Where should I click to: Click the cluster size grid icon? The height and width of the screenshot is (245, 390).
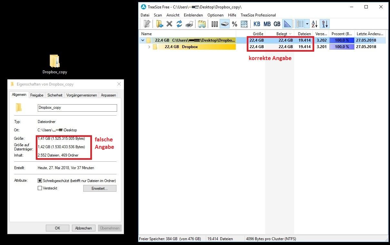(x=244, y=24)
